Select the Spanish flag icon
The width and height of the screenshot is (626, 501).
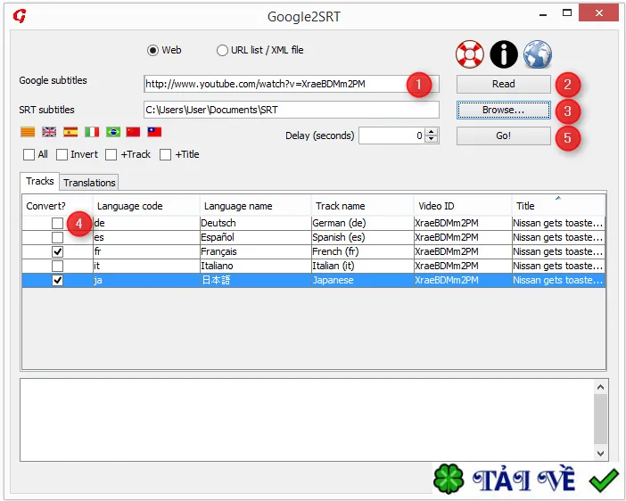[70, 132]
